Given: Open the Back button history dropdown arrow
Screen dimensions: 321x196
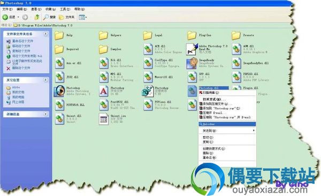Looking at the screenshot, I should [x=18, y=17].
